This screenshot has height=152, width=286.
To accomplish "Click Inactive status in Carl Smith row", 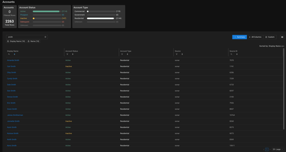I will coord(69,66).
